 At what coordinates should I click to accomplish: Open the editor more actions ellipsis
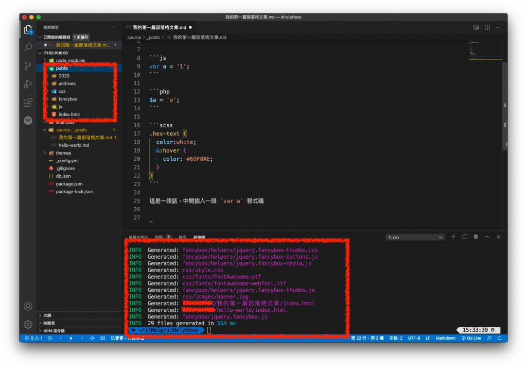(498, 27)
